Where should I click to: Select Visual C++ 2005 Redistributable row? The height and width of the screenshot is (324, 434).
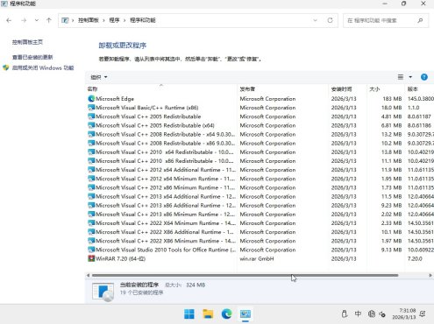coord(260,116)
